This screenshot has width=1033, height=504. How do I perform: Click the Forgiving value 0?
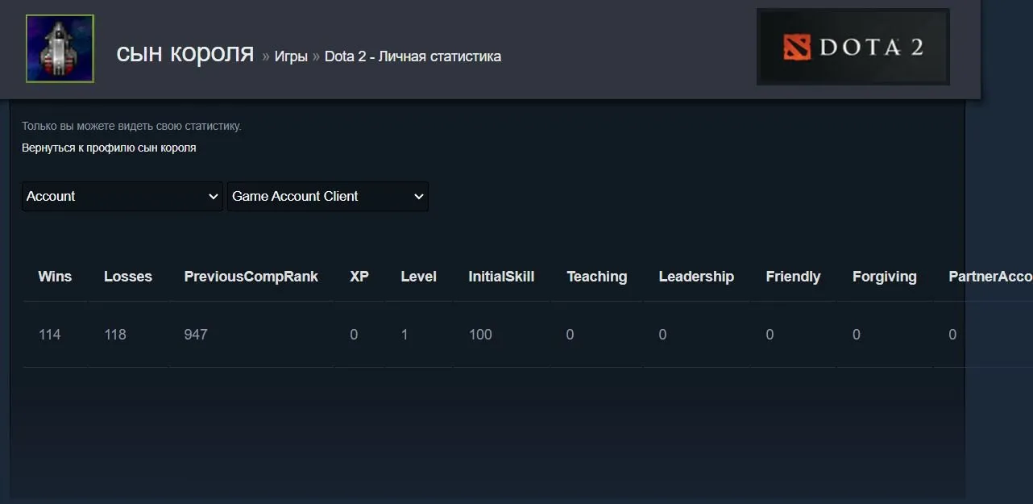tap(857, 335)
